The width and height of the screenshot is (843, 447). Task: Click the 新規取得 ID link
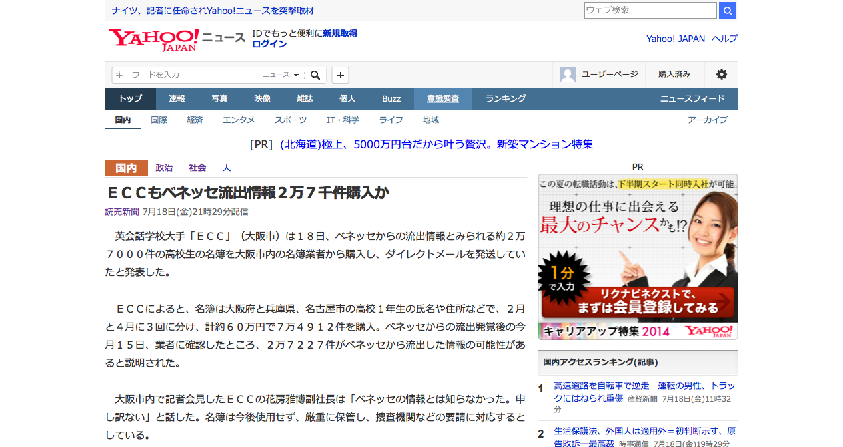(x=340, y=33)
